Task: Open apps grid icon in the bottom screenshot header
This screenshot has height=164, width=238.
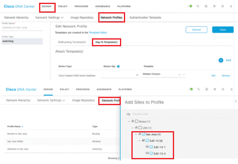Action: [x=207, y=89]
